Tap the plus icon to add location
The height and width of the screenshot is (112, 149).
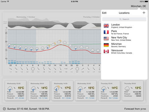click(144, 13)
